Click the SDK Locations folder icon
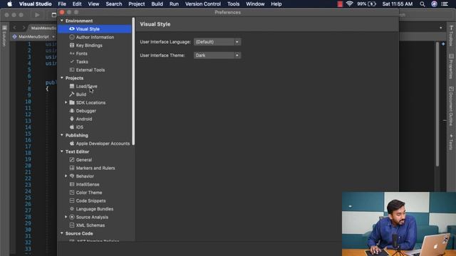This screenshot has height=256, width=456. [72, 102]
